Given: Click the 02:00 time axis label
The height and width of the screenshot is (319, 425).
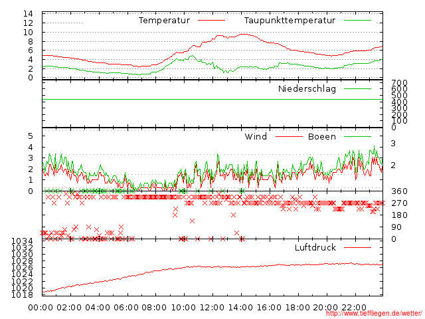Looking at the screenshot, I should point(69,308).
